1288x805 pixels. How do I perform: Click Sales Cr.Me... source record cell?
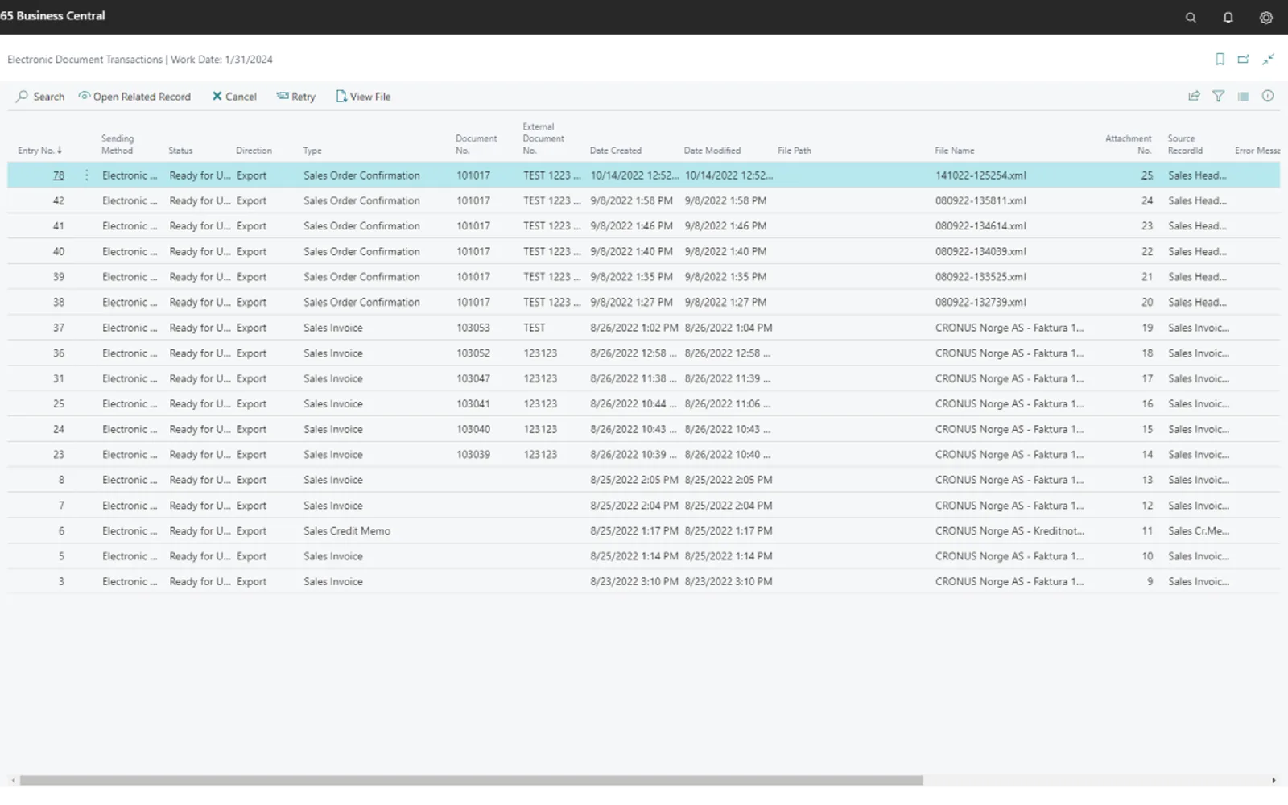[x=1199, y=531]
